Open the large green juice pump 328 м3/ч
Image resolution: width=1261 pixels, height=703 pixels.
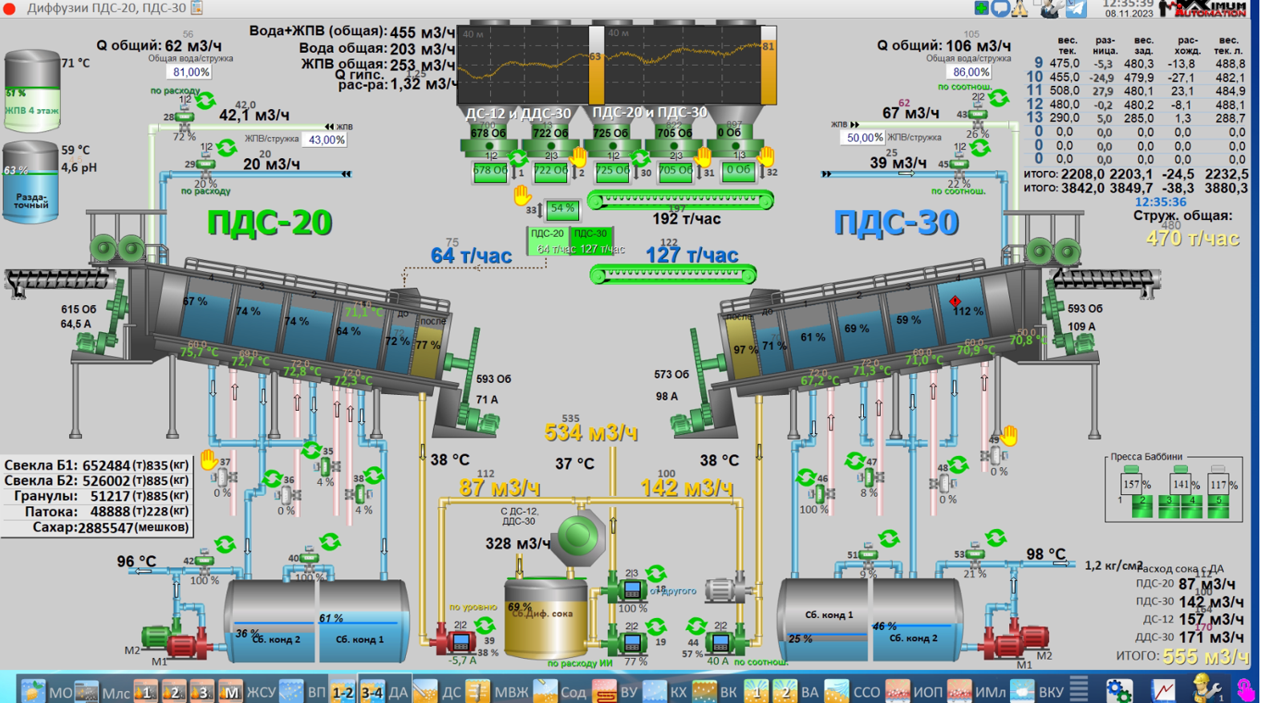click(x=579, y=536)
